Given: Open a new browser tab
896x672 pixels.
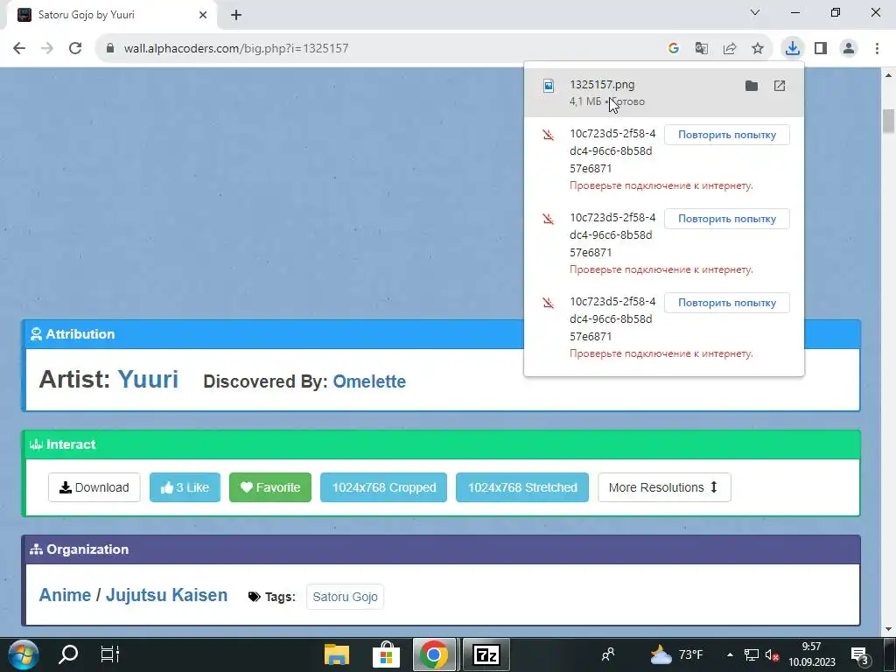Looking at the screenshot, I should click(x=236, y=15).
